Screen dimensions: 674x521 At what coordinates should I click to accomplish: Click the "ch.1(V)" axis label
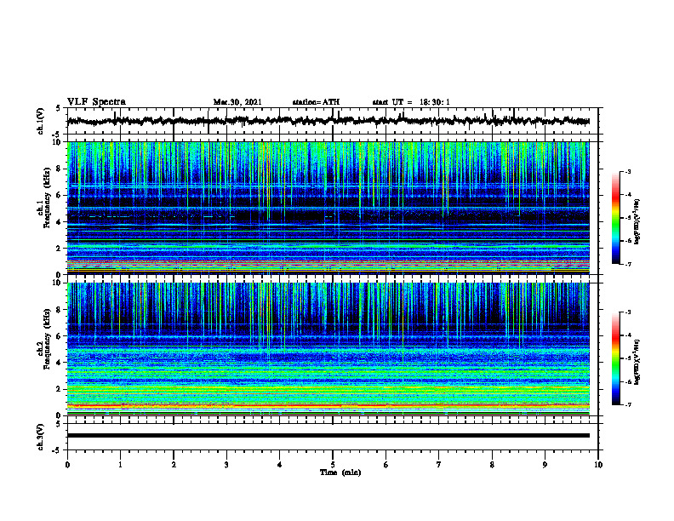pyautogui.click(x=41, y=121)
